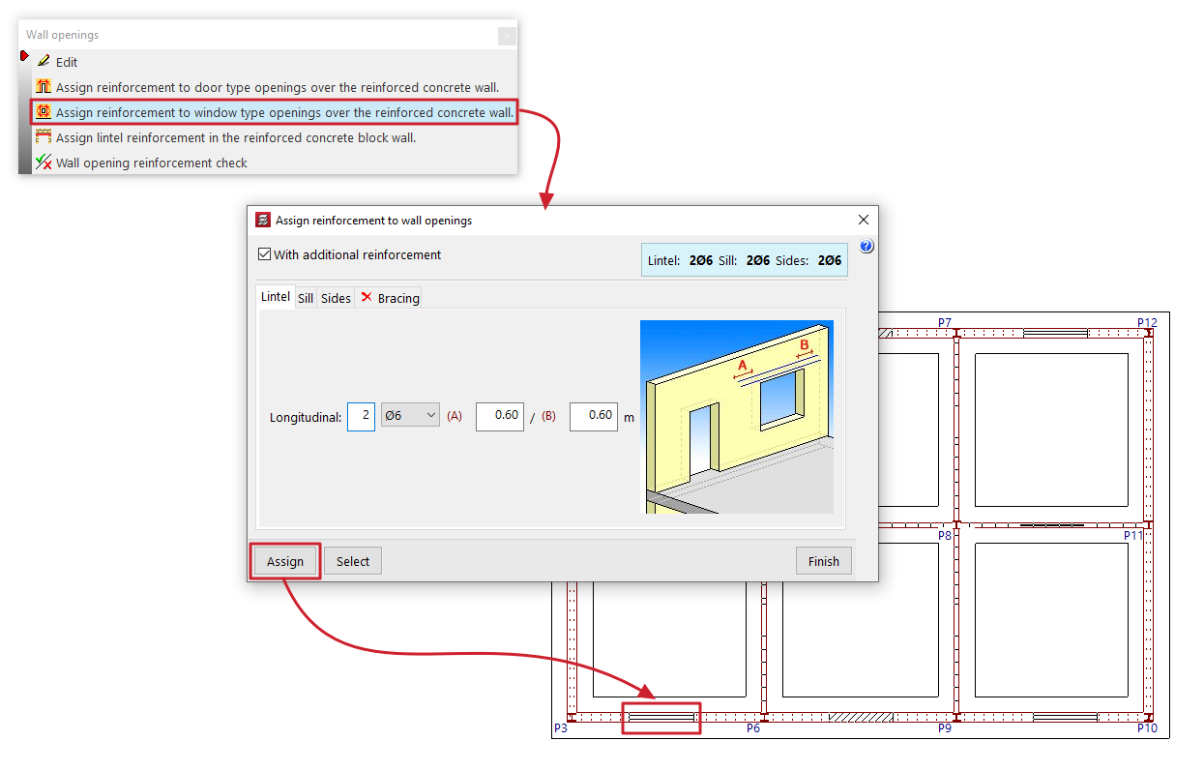Viewport: 1204px width, 771px height.
Task: Switch to the Lintel tab
Action: point(276,297)
